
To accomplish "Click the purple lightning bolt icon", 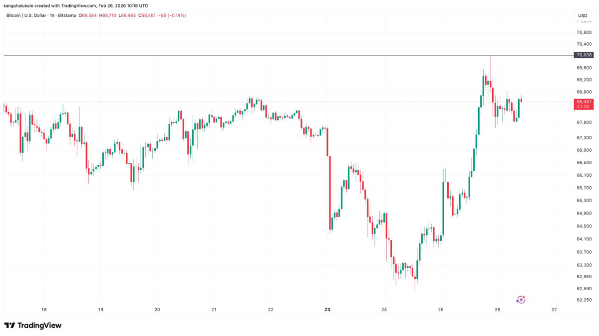I will coord(521,300).
